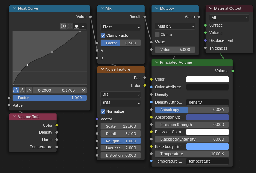Toggle the Normalize checkbox
The height and width of the screenshot is (173, 256).
103,111
